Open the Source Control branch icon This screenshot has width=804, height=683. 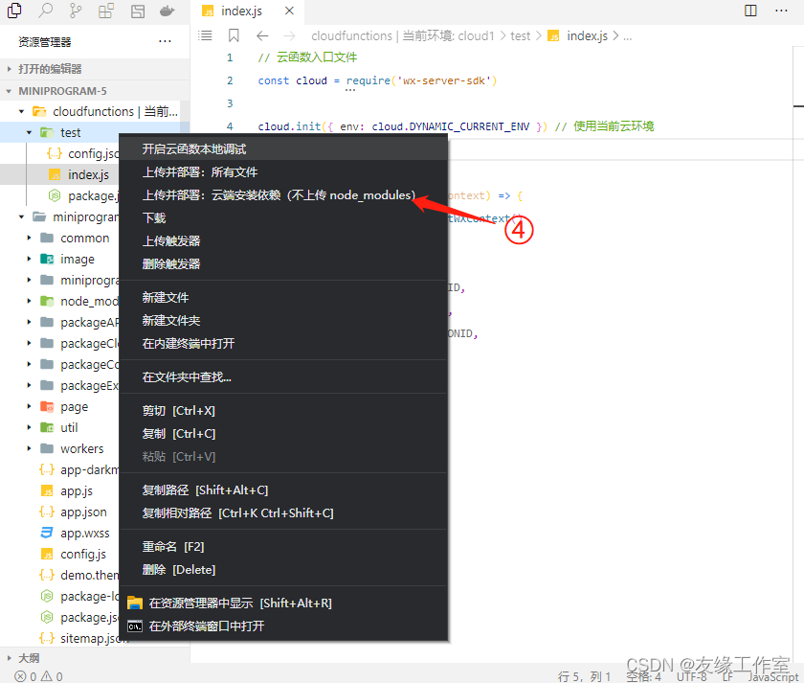[76, 11]
